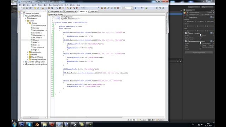Click the Feedback status bar button
Screen dimensions: 226x127
(142, 120)
